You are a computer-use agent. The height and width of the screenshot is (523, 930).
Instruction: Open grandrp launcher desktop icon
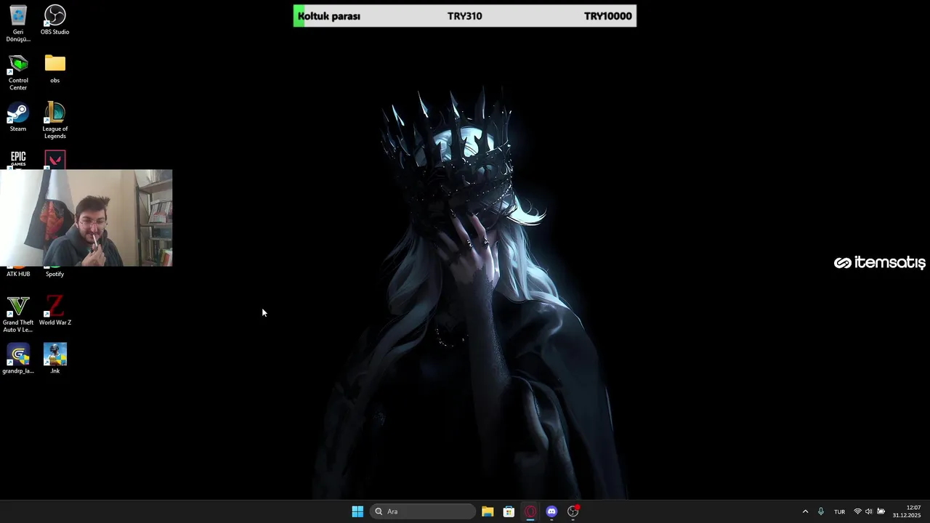(x=18, y=359)
